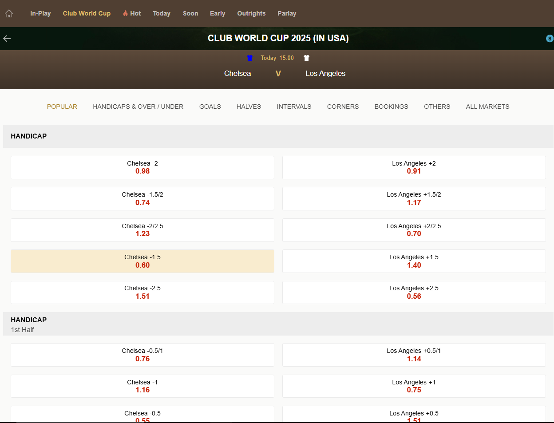Select 1st half Chelsea -0.5/1 at 0.76
The width and height of the screenshot is (554, 423).
point(142,355)
